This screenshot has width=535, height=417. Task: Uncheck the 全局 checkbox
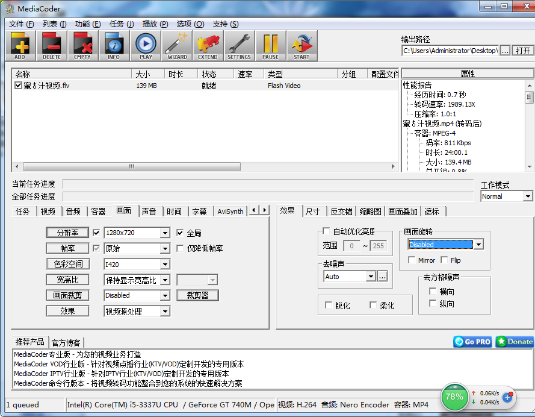[x=180, y=233]
